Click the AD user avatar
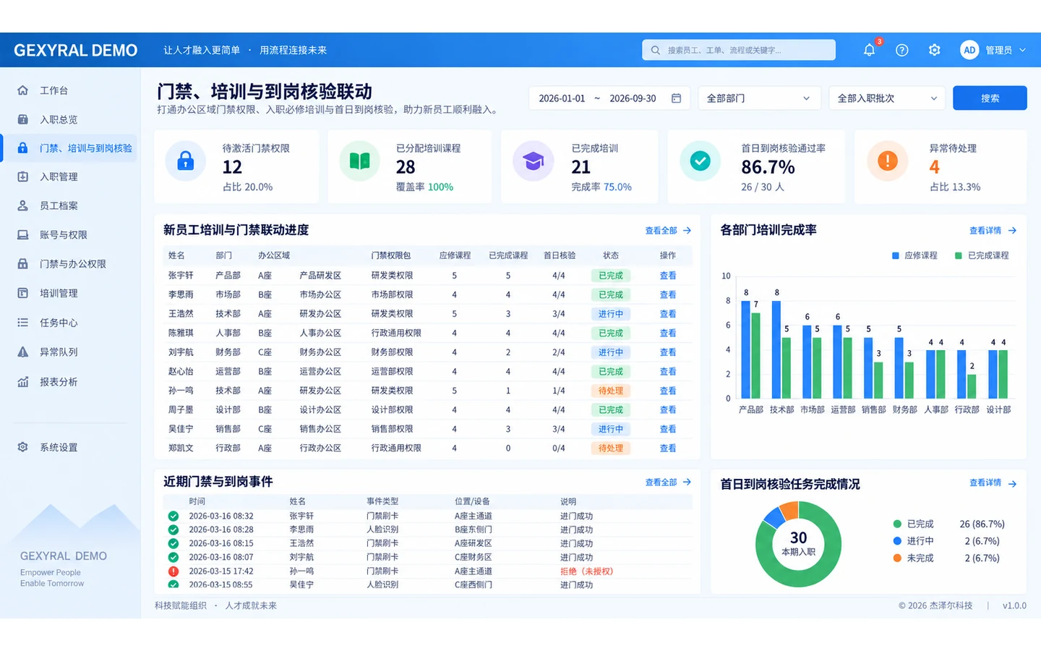 pyautogui.click(x=969, y=50)
